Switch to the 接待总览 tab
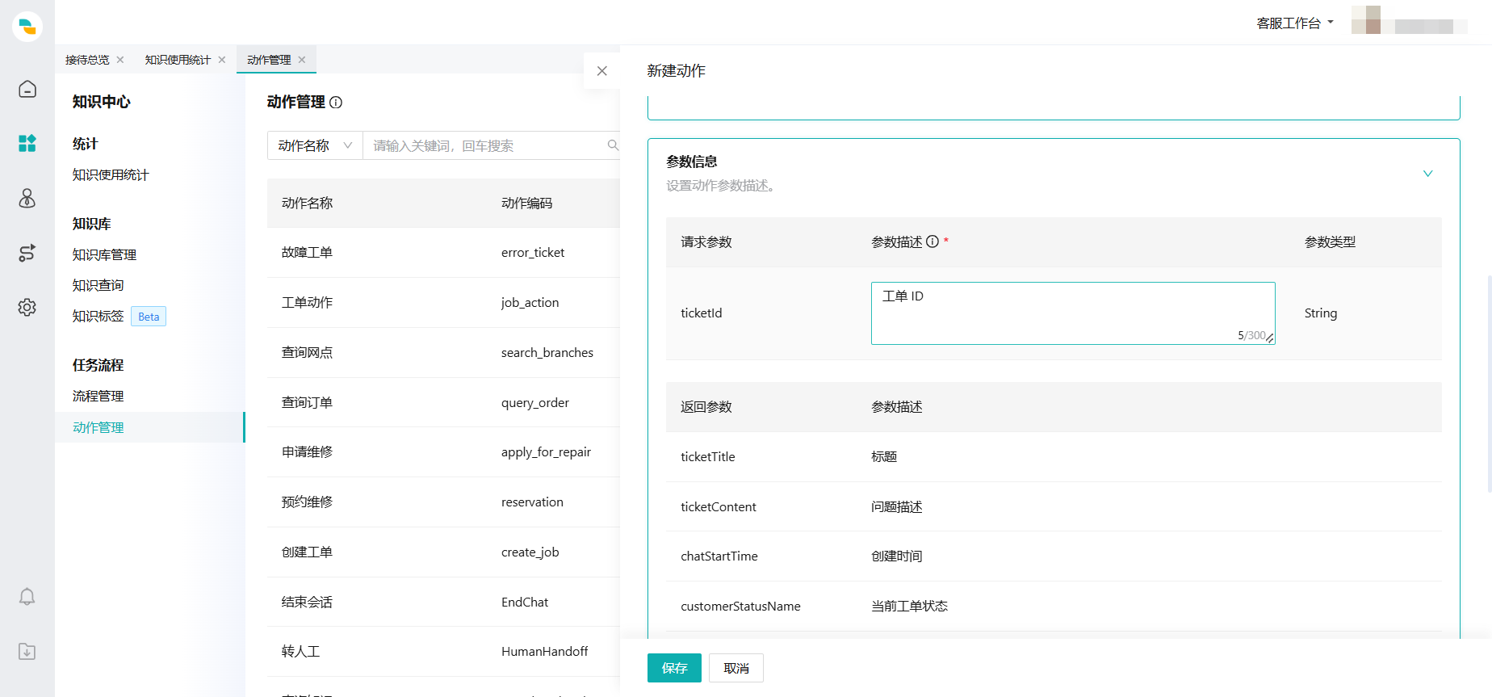Image resolution: width=1492 pixels, height=697 pixels. [87, 60]
